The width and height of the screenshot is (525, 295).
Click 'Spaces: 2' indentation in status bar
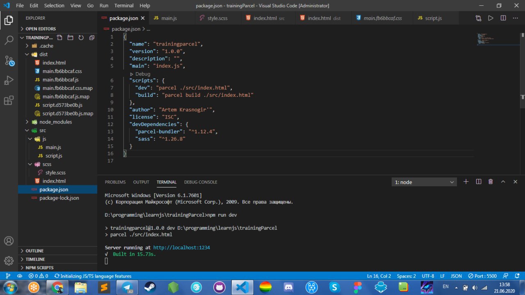pos(406,276)
